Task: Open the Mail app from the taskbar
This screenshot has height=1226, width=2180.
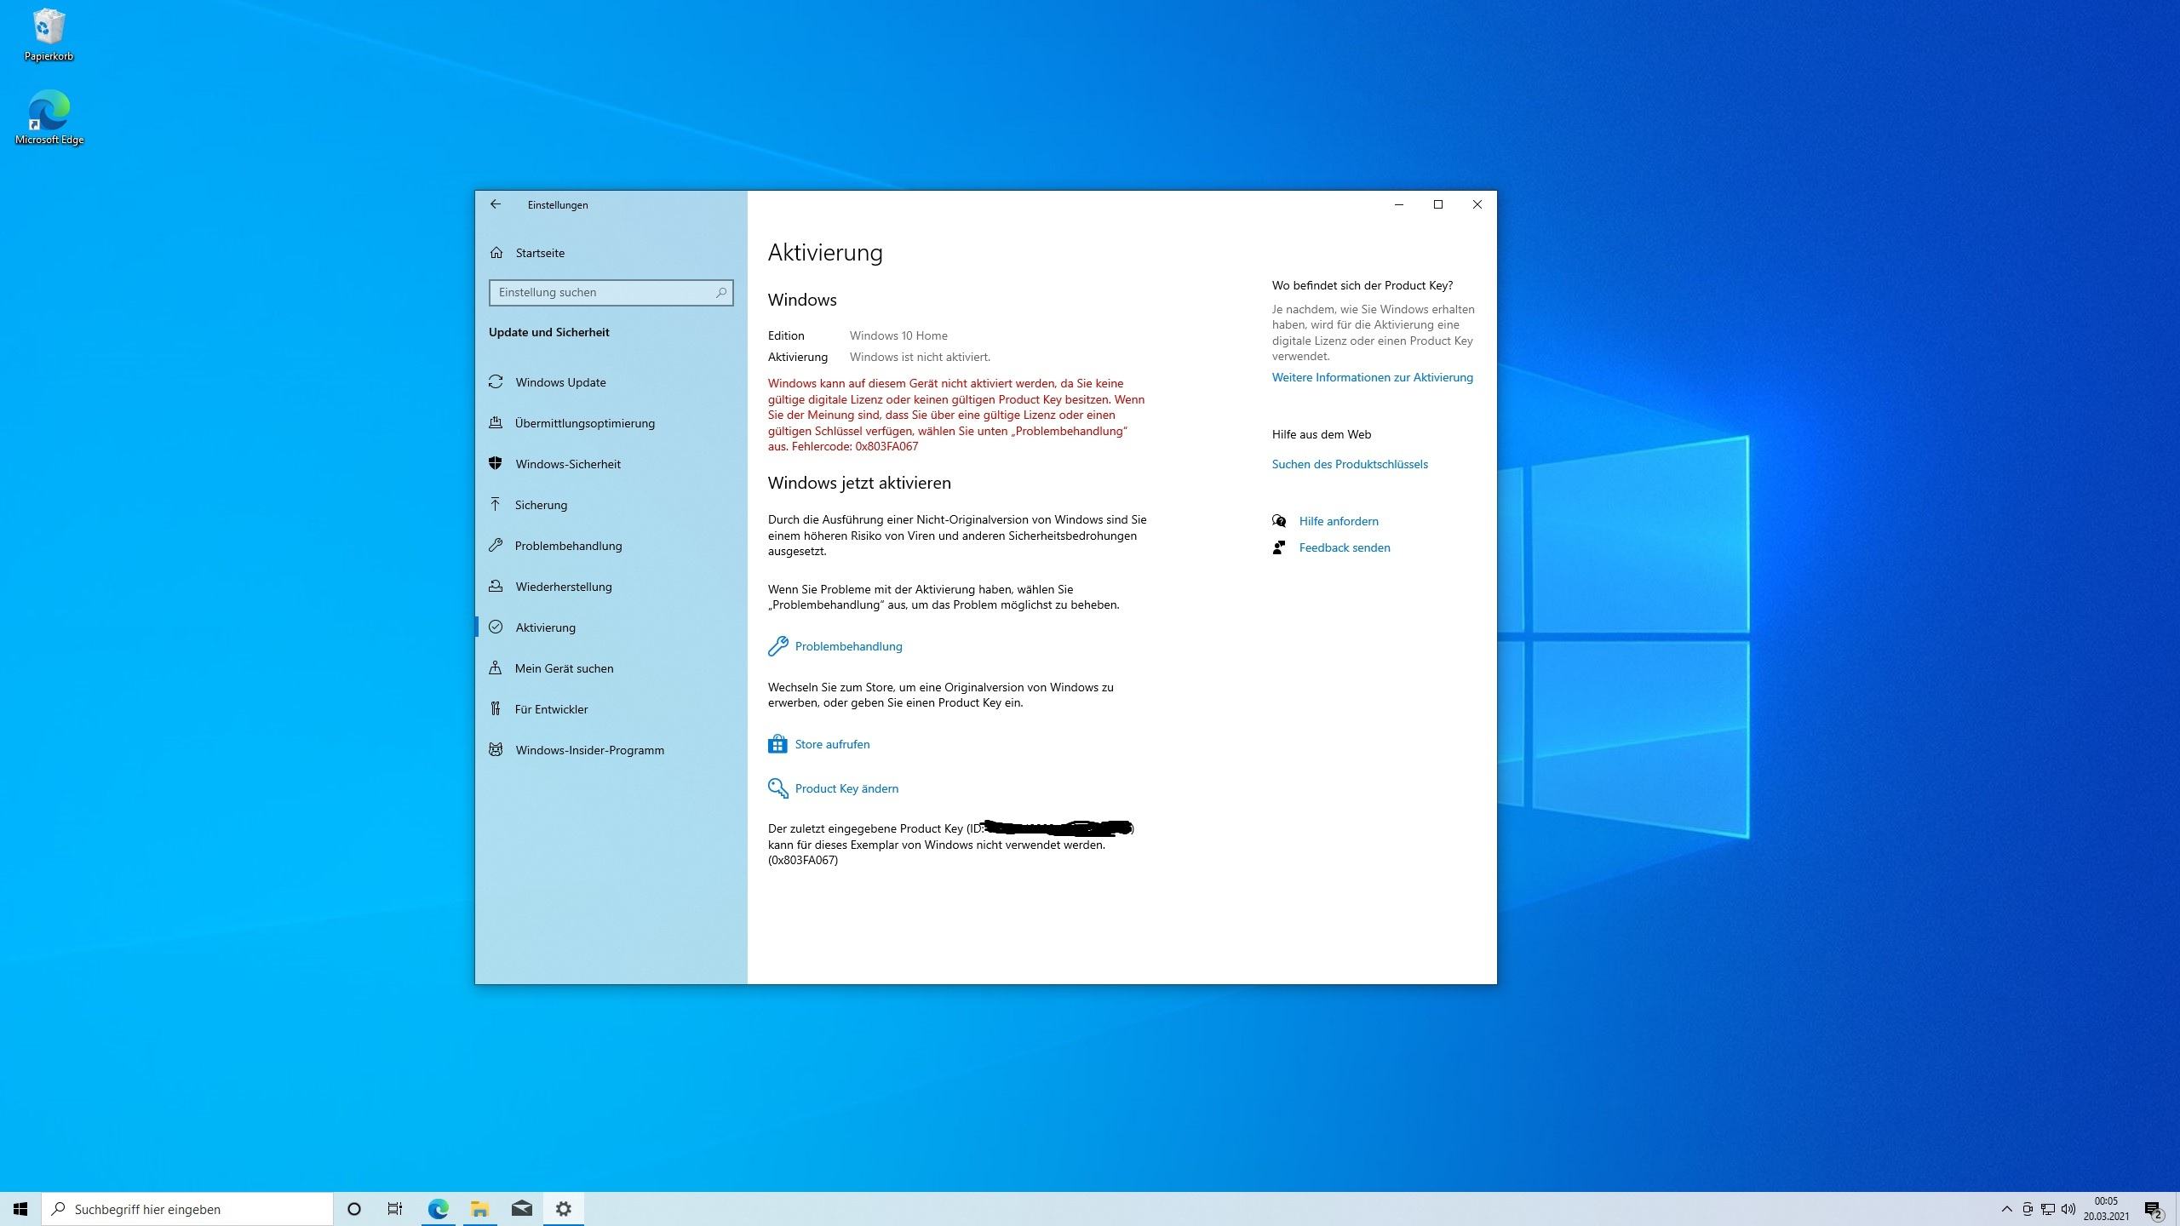Action: pyautogui.click(x=521, y=1209)
